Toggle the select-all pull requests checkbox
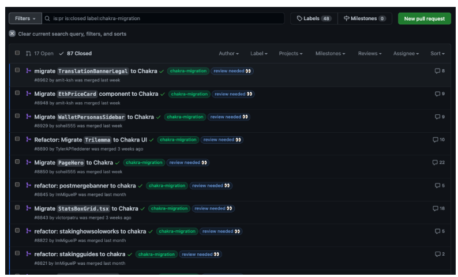 [17, 53]
